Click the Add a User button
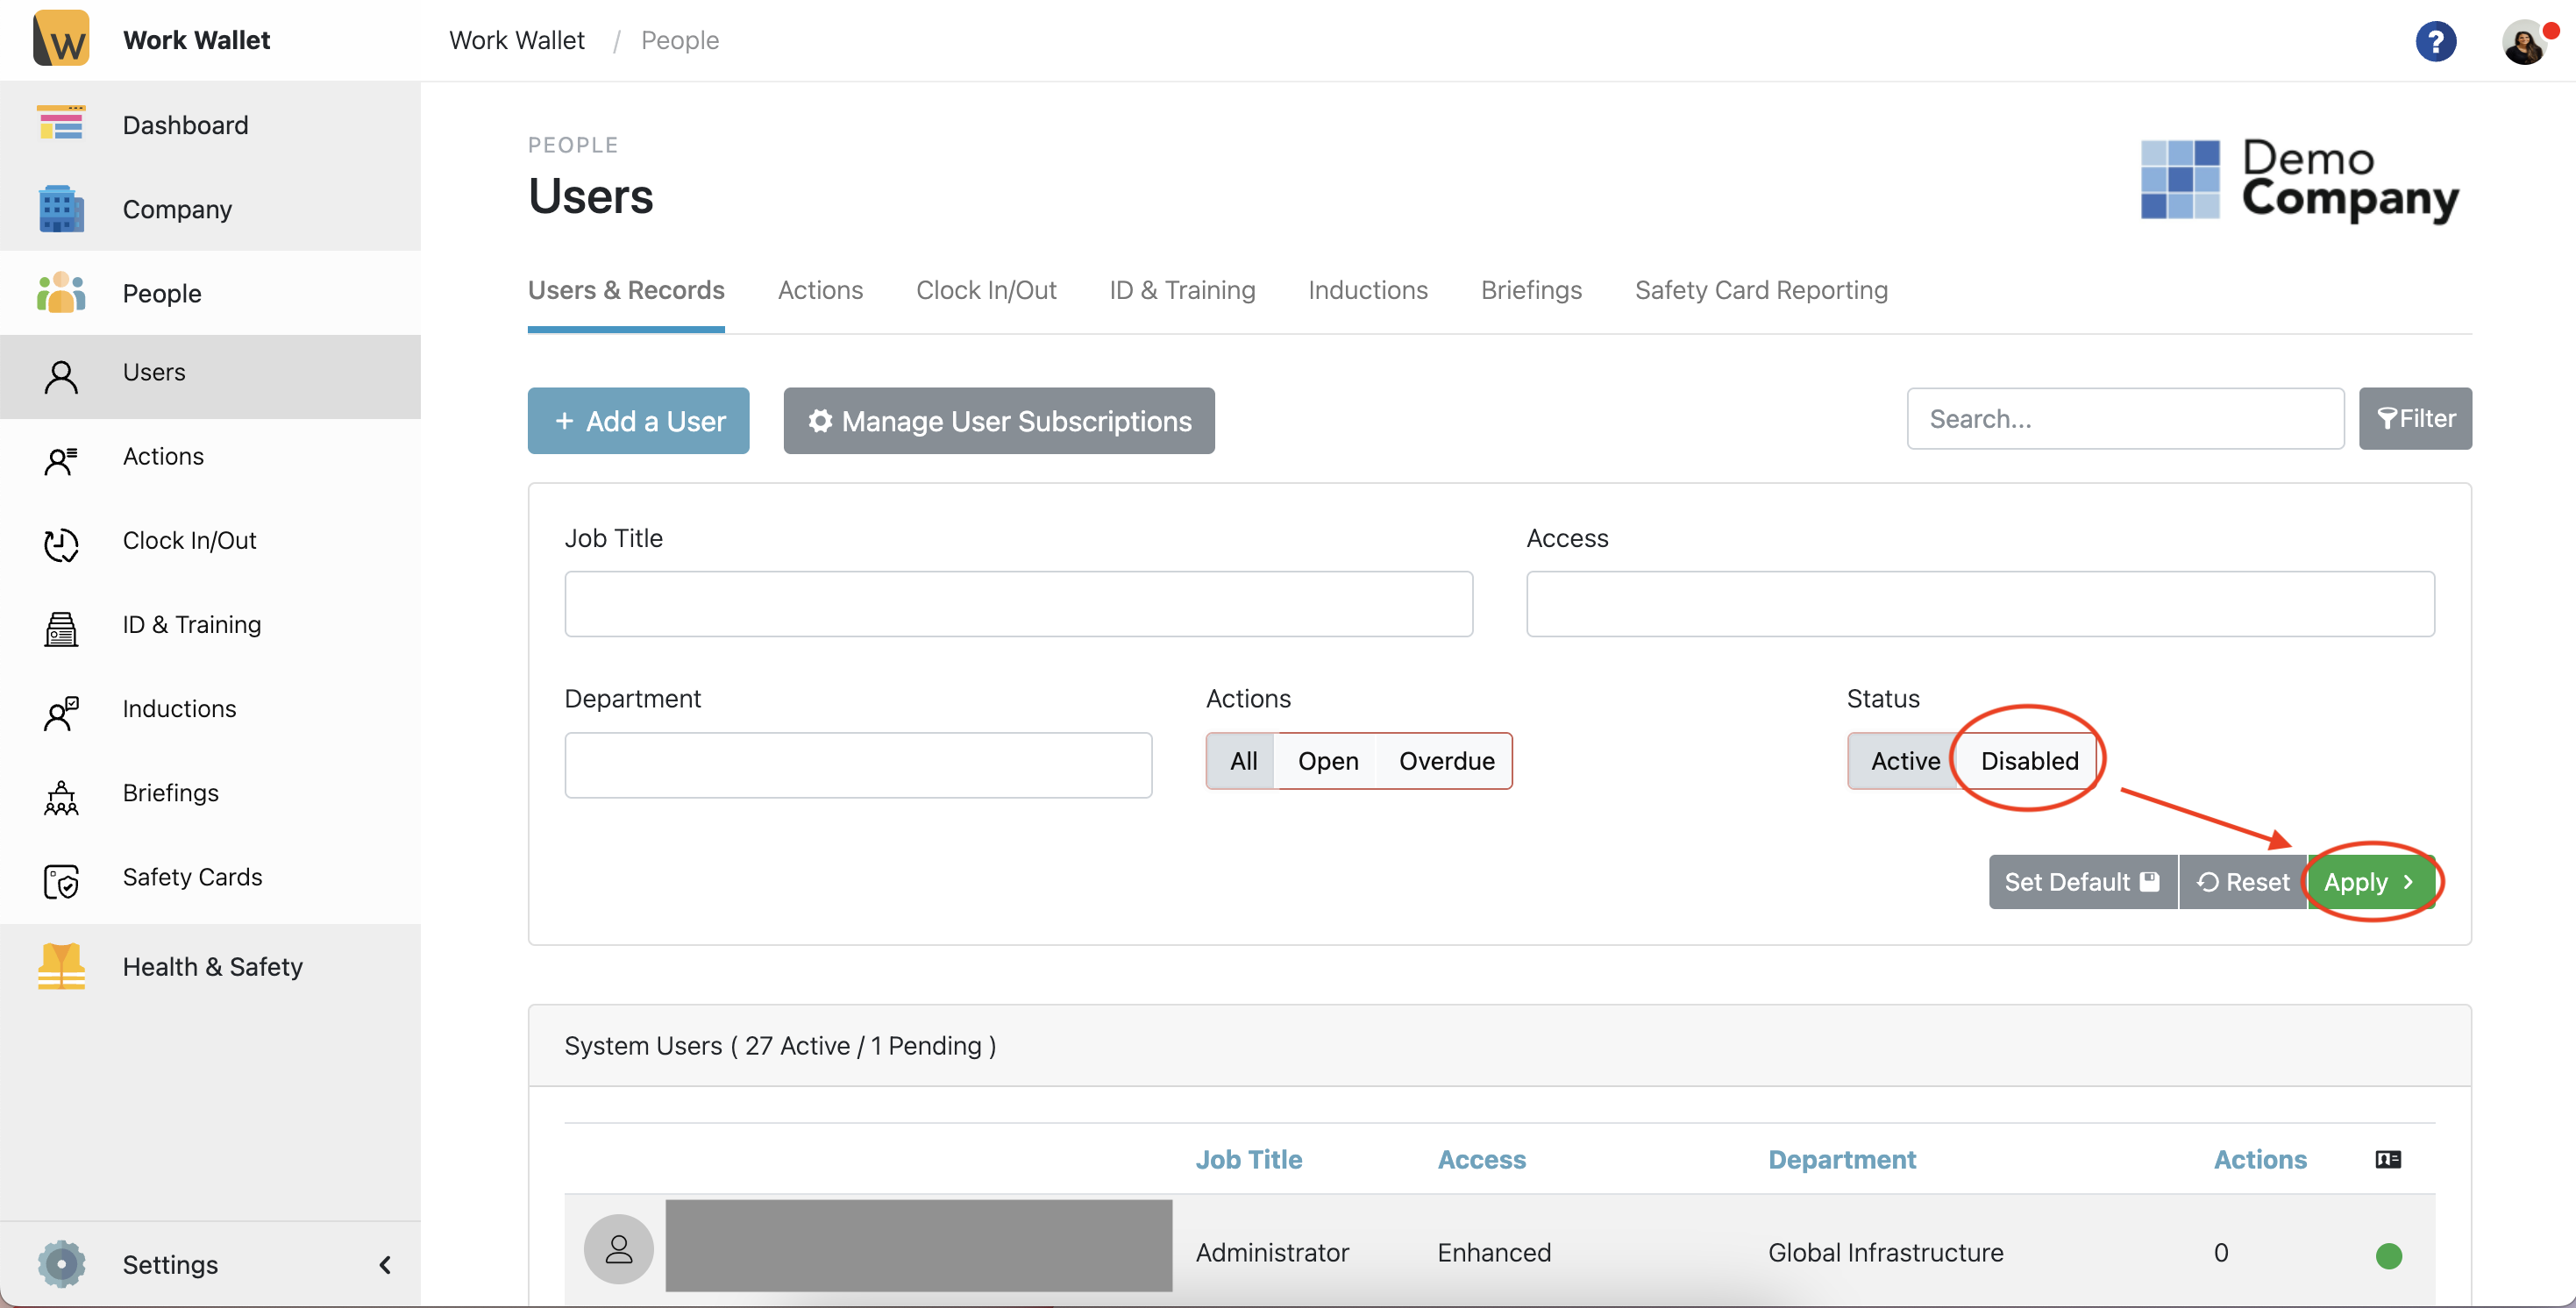2576x1308 pixels. tap(638, 421)
